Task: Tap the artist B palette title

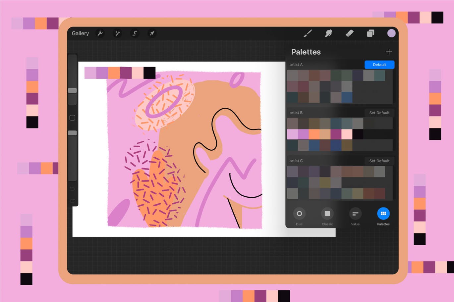Action: coord(296,113)
